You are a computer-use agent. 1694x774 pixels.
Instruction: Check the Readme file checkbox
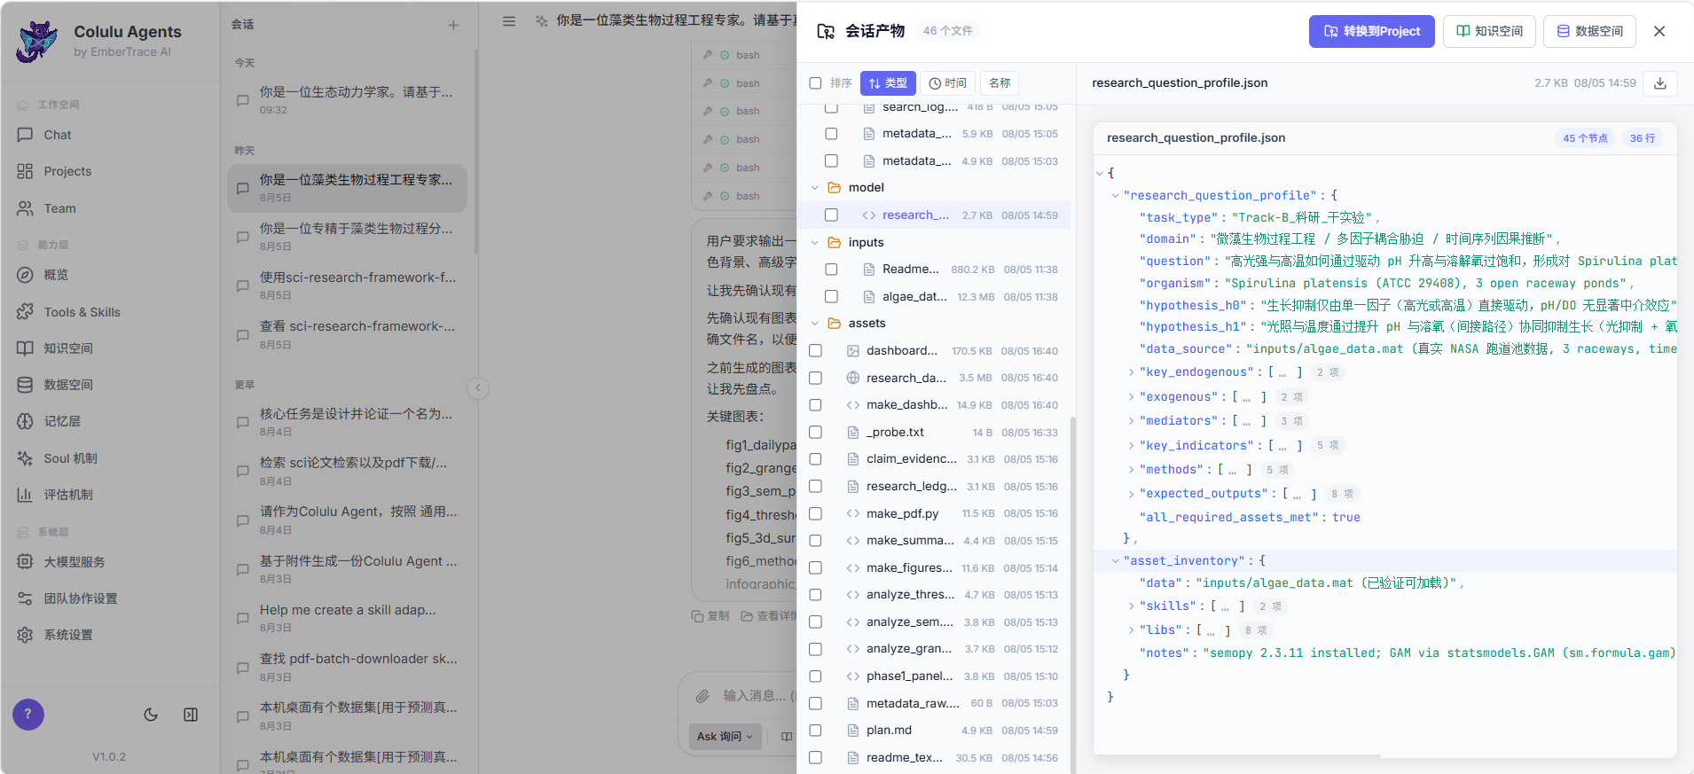831,270
